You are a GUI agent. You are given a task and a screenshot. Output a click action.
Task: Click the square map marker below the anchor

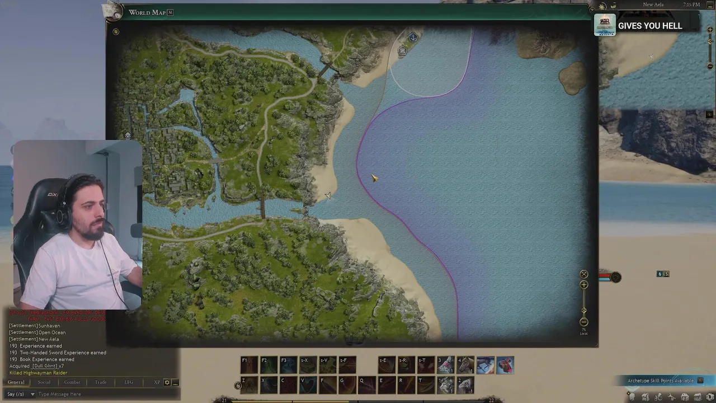[402, 51]
